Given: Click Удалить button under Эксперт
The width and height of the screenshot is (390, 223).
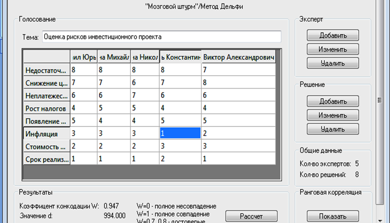Looking at the screenshot, I should point(333,63).
